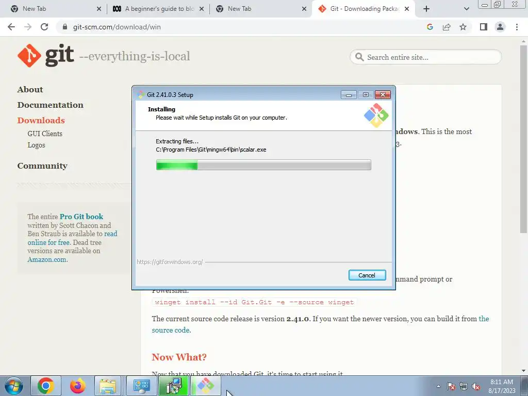The width and height of the screenshot is (528, 396).
Task: Open the Logos link
Action: pos(37,145)
